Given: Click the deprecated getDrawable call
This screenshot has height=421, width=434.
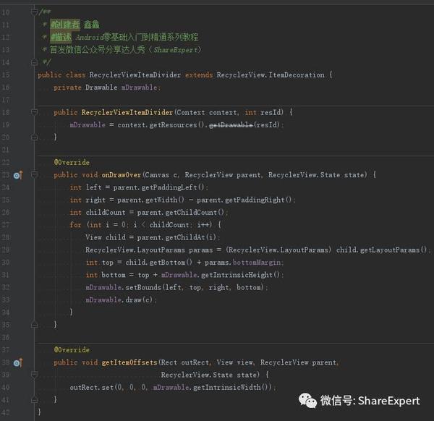Looking at the screenshot, I should [x=231, y=125].
